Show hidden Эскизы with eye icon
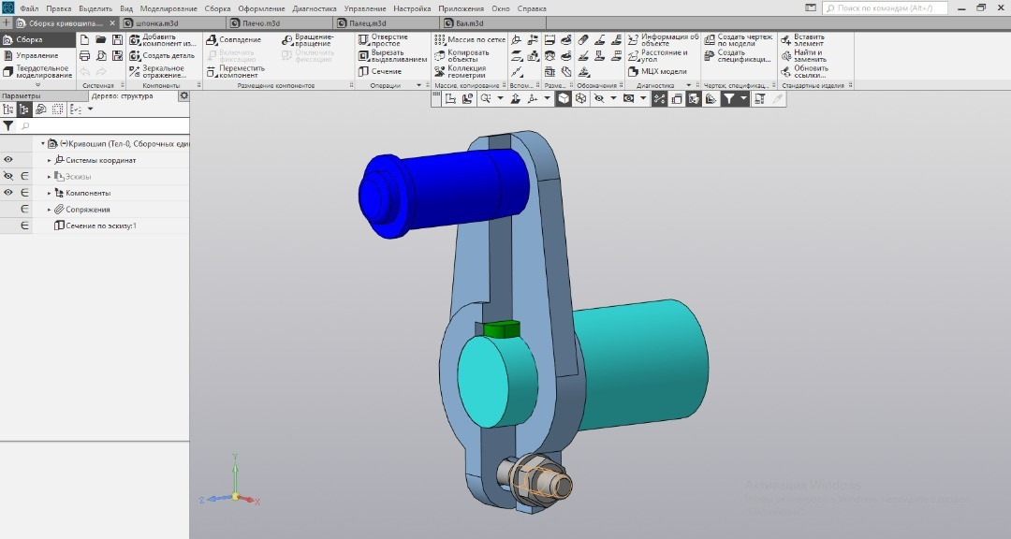Viewport: 1011px width, 539px height. click(8, 176)
